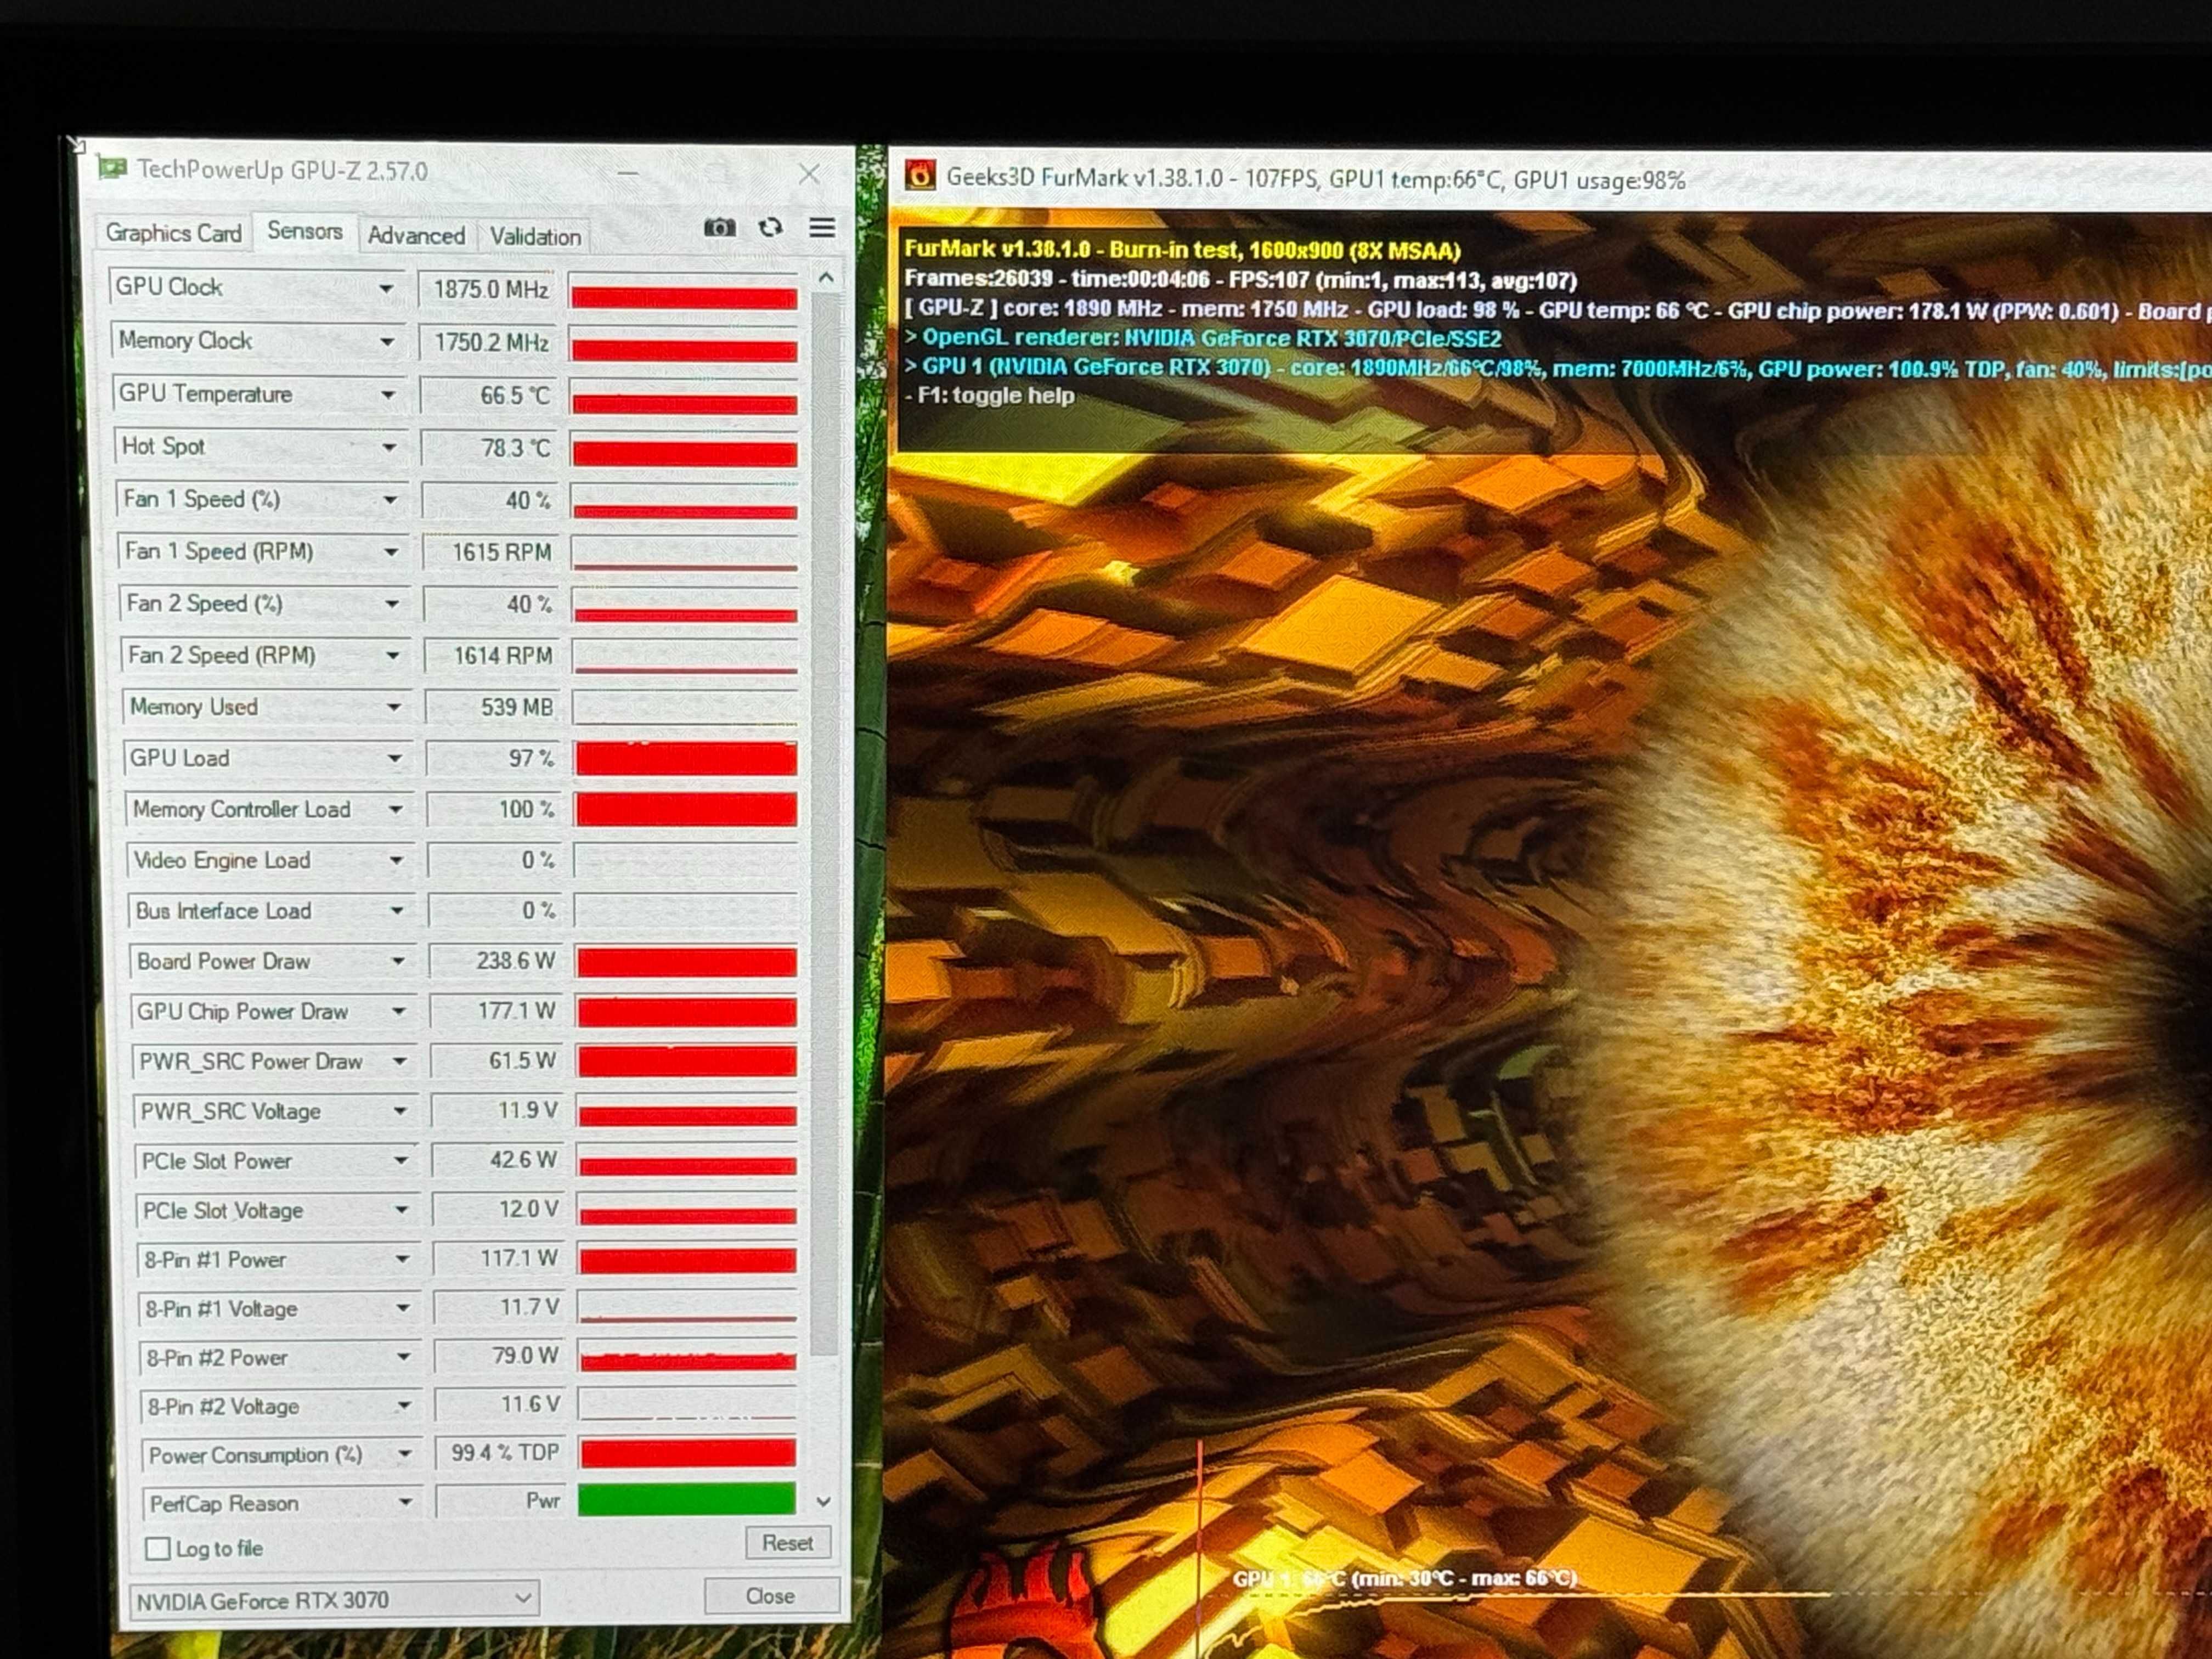Open the Fan 2 Speed (%) dropdown
Viewport: 2212px width, 1659px height.
point(392,604)
